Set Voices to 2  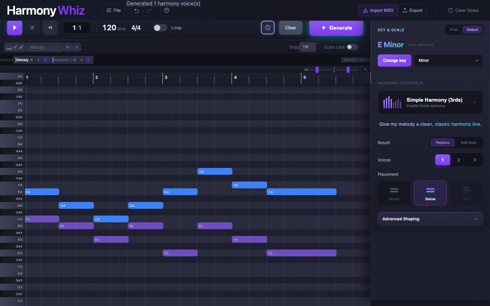click(x=459, y=160)
